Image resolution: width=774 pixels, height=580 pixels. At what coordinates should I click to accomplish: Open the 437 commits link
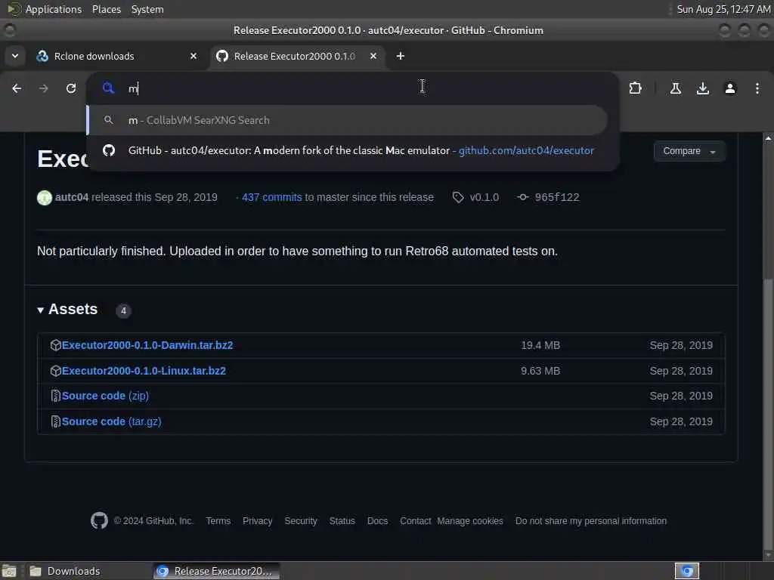[x=271, y=197]
